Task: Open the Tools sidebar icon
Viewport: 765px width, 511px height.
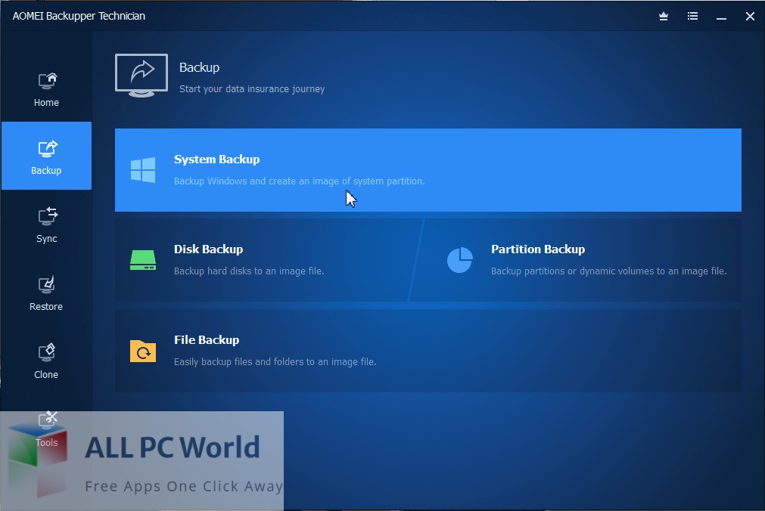Action: [48, 420]
